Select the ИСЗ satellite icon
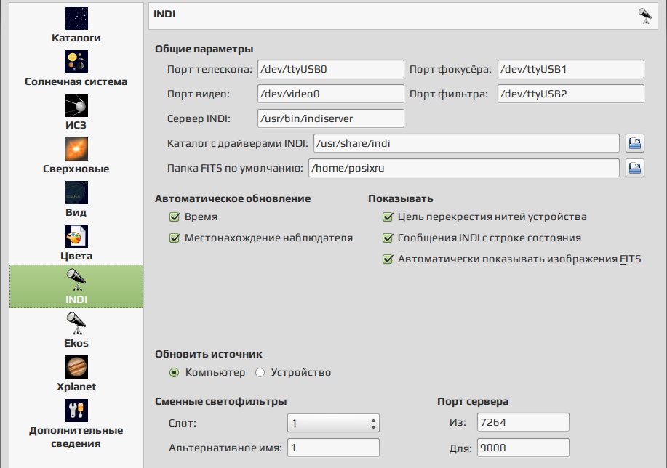The width and height of the screenshot is (667, 468). coord(76,105)
